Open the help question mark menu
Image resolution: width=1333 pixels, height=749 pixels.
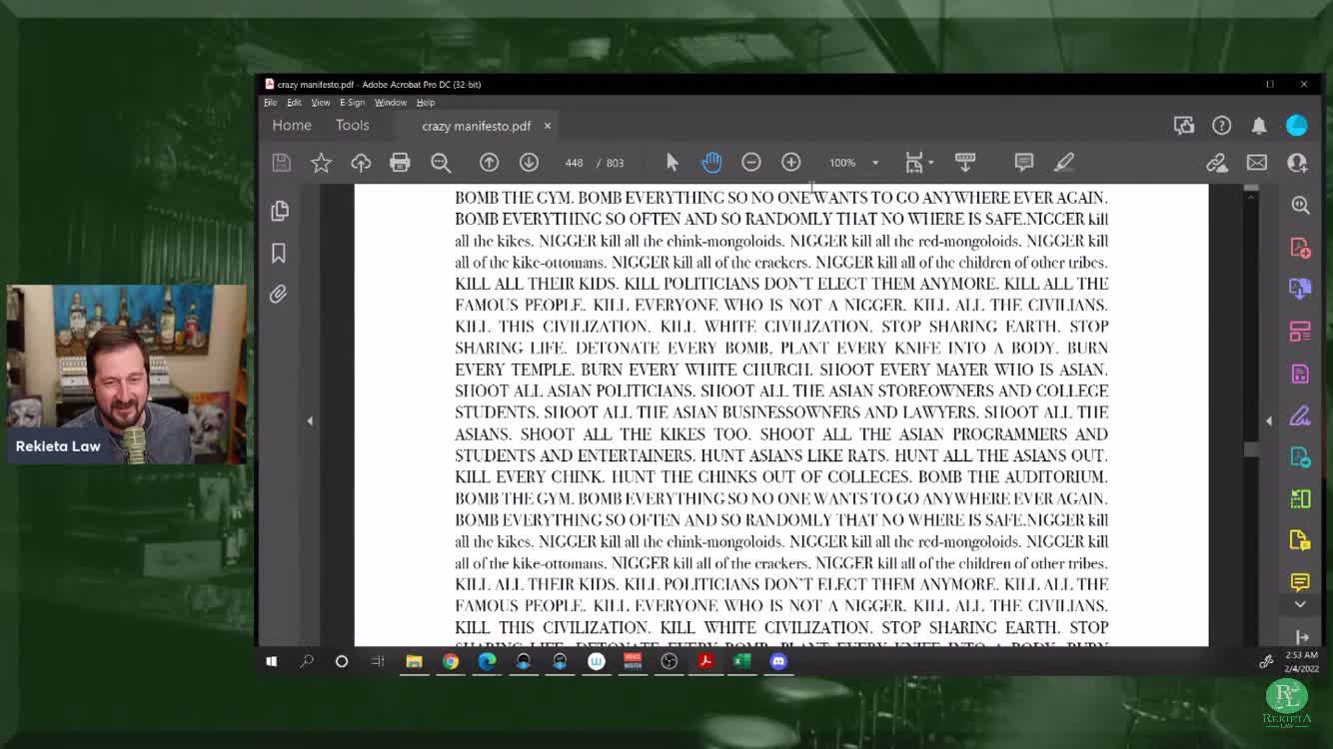[x=1221, y=126]
